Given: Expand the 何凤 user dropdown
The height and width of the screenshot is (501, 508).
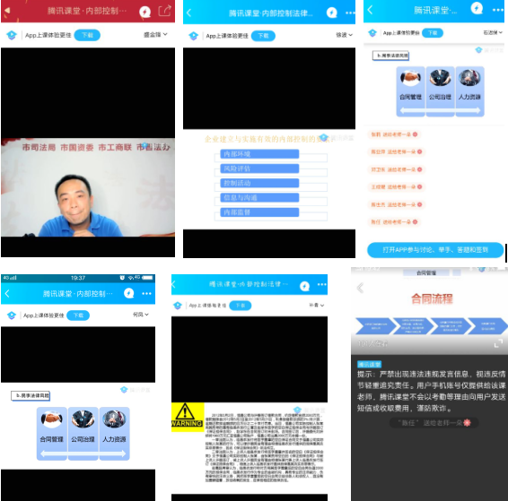Looking at the screenshot, I should click(x=141, y=315).
